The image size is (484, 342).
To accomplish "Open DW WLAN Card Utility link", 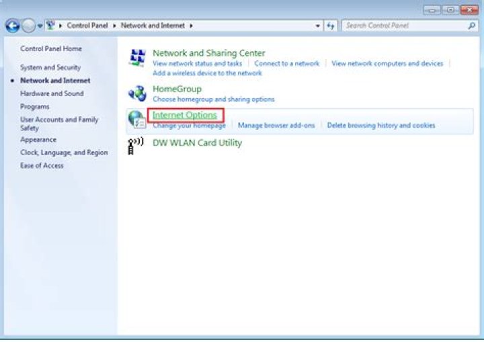I will tap(197, 142).
